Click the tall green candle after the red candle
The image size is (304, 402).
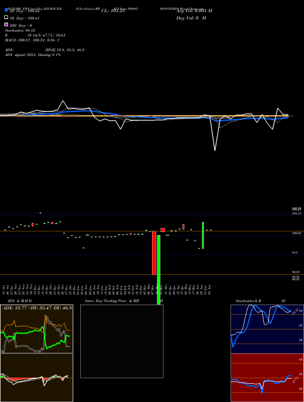click(159, 270)
